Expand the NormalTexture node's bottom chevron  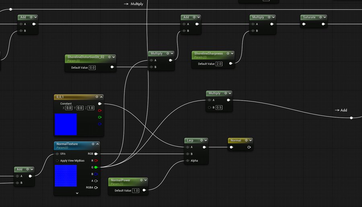pyautogui.click(x=77, y=193)
